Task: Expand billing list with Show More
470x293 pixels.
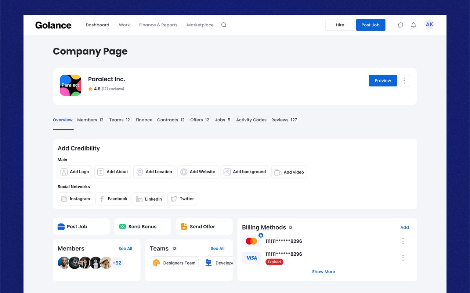Action: click(x=323, y=272)
